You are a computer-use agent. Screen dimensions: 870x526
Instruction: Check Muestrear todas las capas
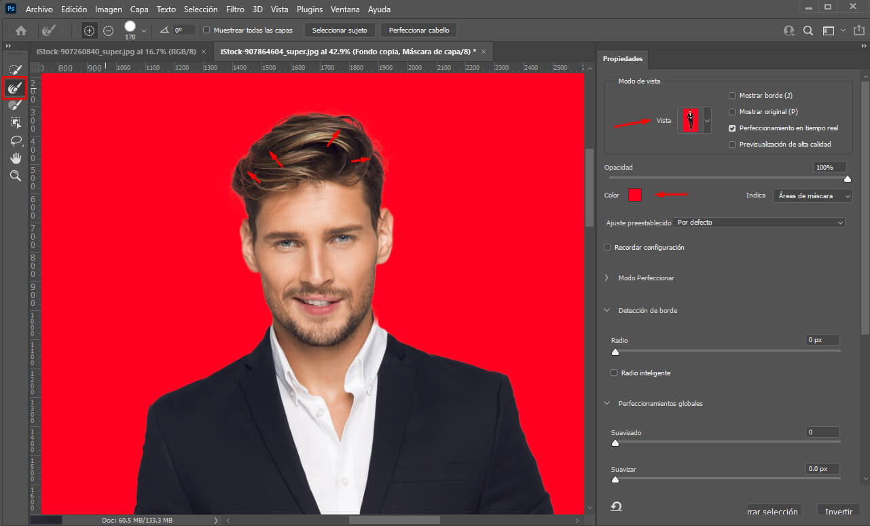(x=207, y=30)
